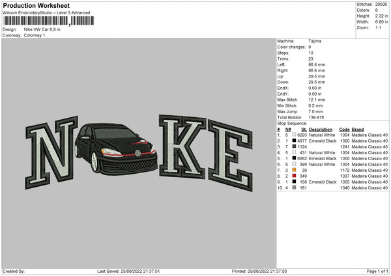Select the white swatch beside 399 stitches
This screenshot has height=276, width=391.
point(294,164)
